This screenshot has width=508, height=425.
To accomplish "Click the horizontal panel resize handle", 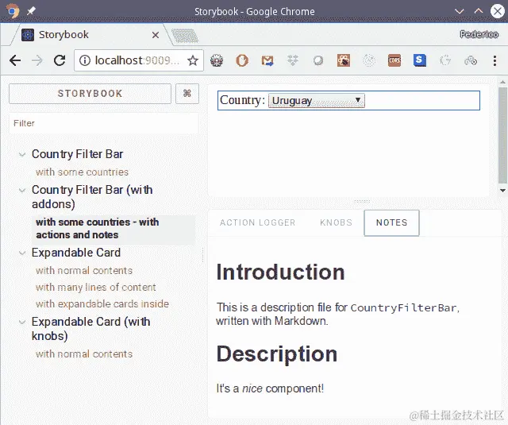I will tap(362, 202).
